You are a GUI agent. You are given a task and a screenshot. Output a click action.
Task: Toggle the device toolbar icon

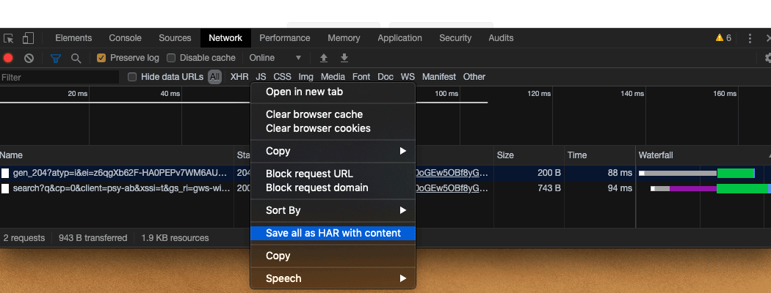[x=28, y=38]
